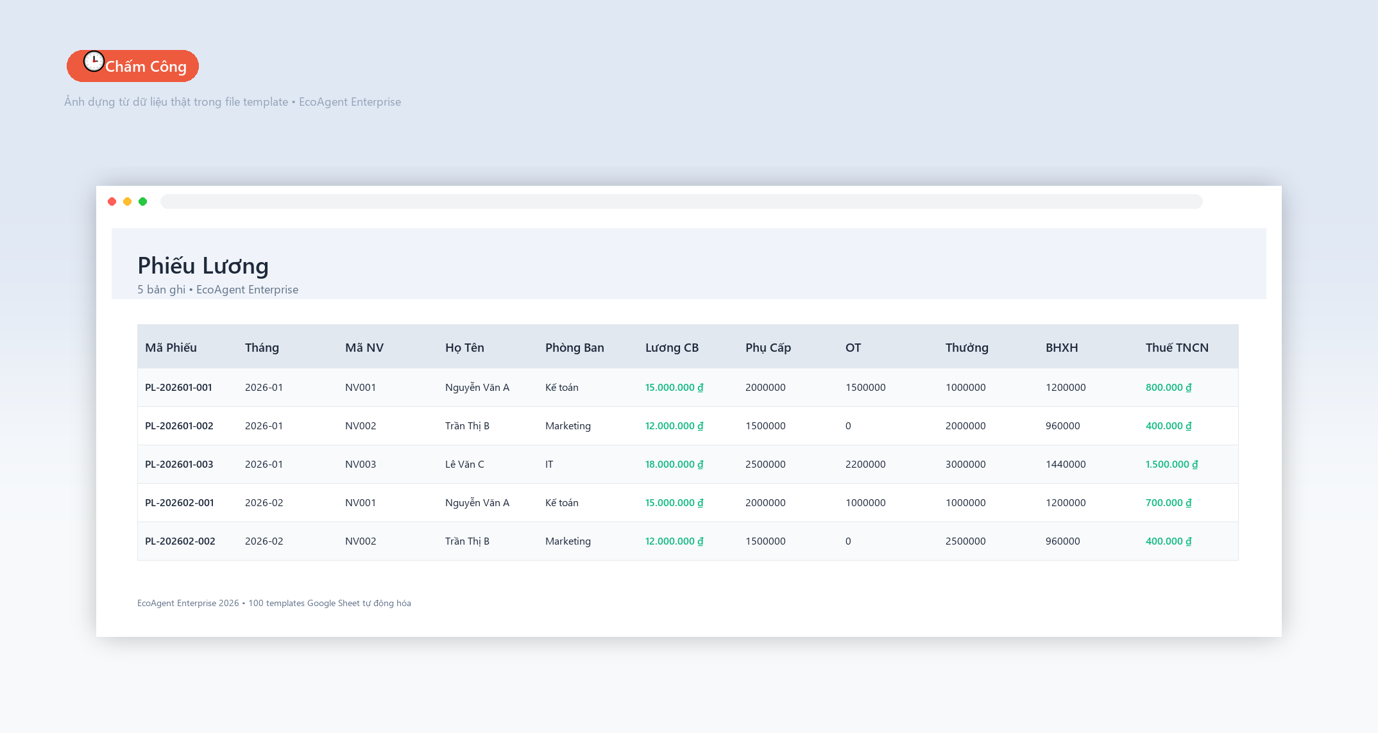Select the PL-202601-002 record cell
This screenshot has height=733, width=1378.
tap(179, 425)
